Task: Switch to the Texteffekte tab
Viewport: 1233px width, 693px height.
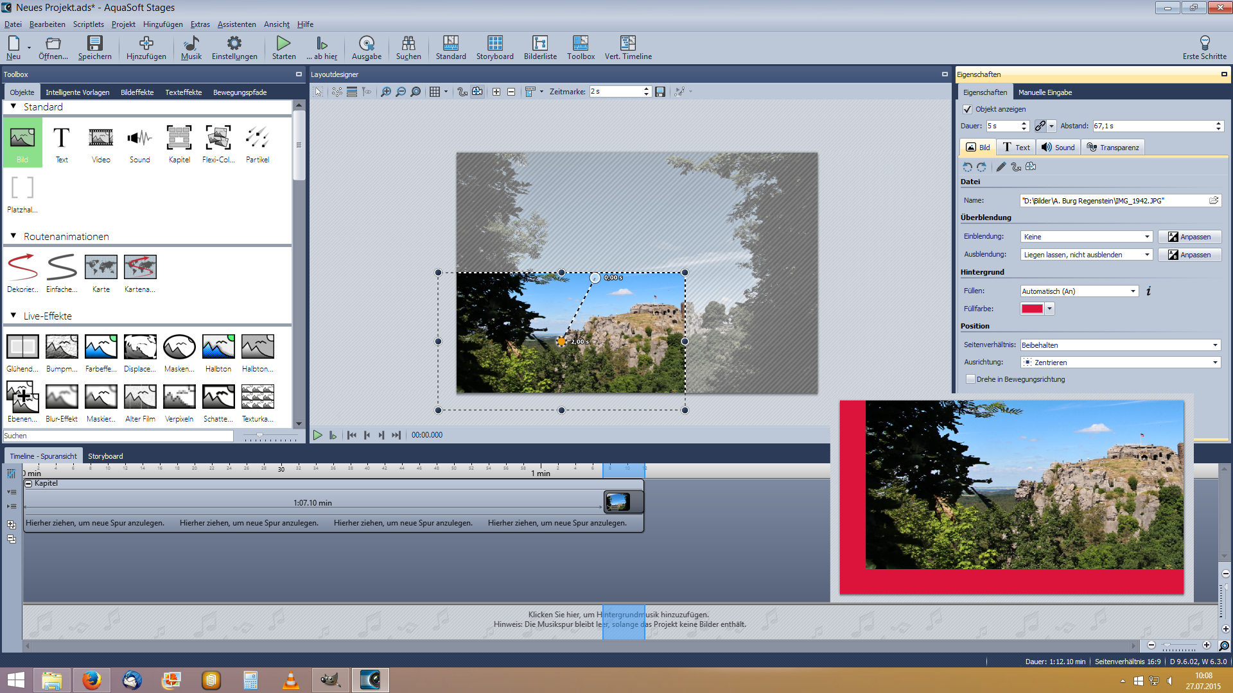Action: pos(183,92)
